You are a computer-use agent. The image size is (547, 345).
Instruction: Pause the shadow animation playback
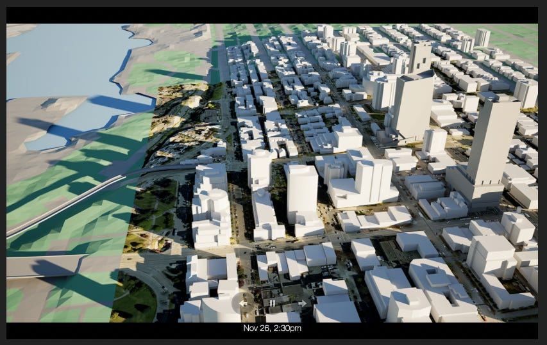(x=273, y=303)
